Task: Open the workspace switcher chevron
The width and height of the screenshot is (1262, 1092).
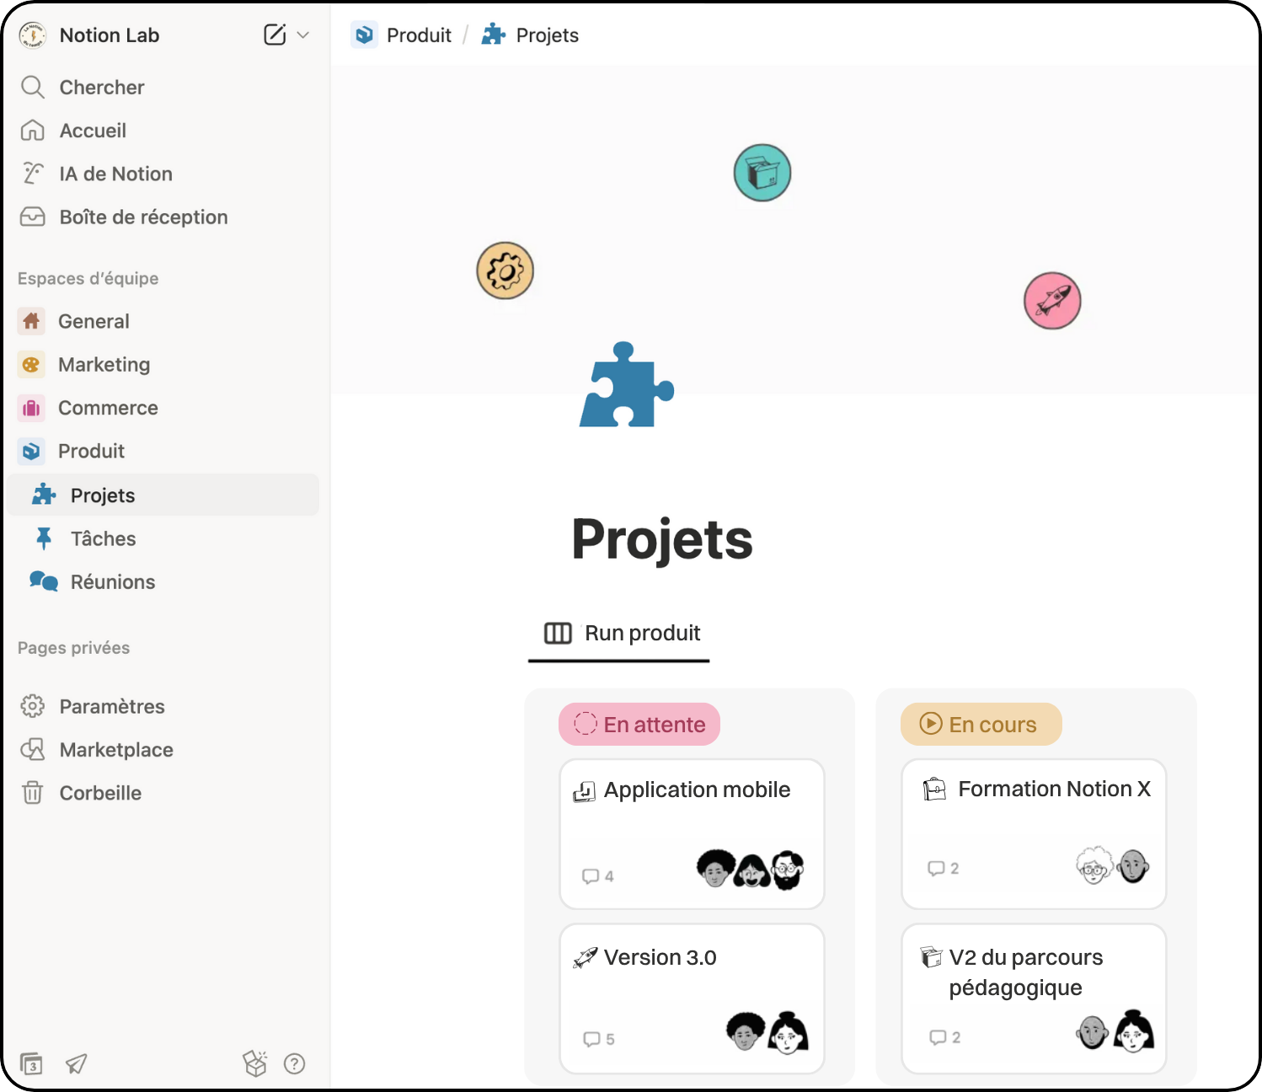Action: pyautogui.click(x=303, y=35)
